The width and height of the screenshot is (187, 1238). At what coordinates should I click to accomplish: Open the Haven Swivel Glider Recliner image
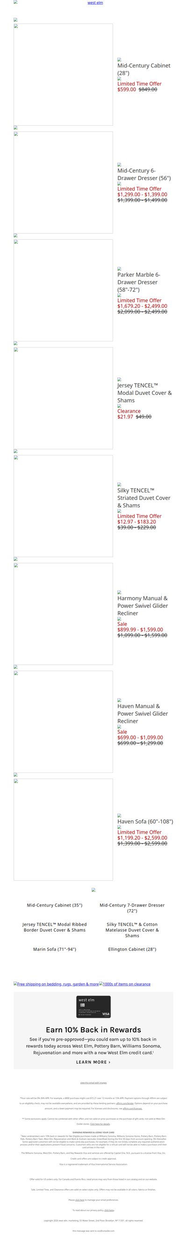click(63, 722)
